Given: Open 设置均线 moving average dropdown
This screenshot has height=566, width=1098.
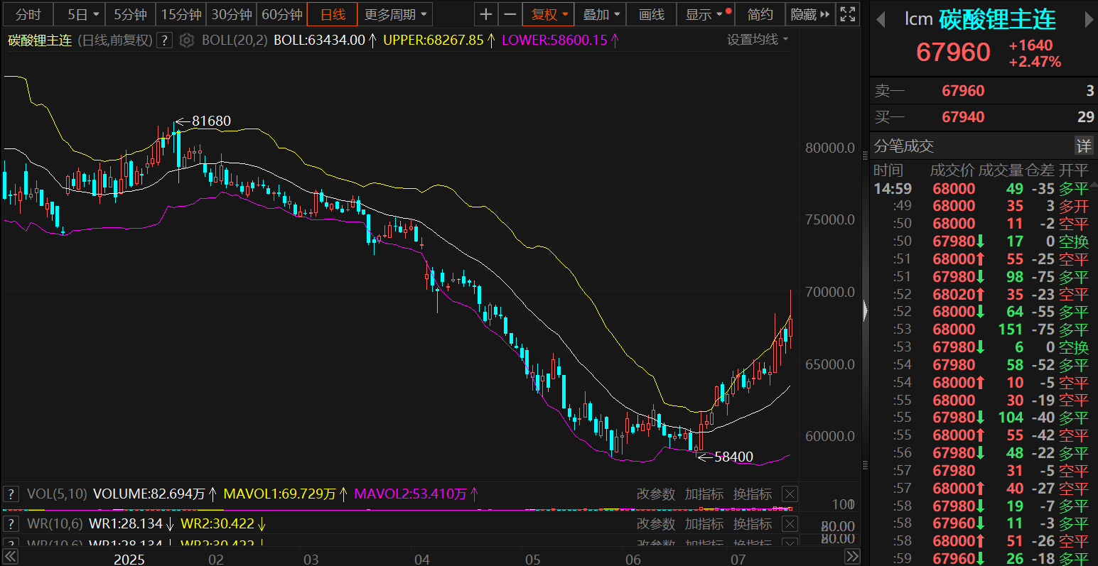Looking at the screenshot, I should [757, 40].
